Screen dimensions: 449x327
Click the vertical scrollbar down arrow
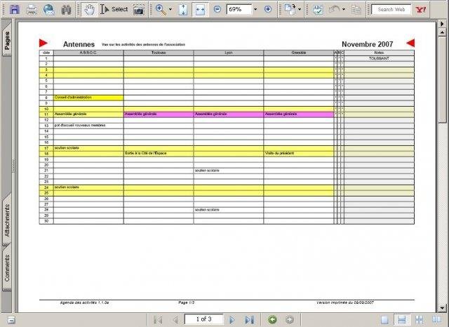click(442, 308)
